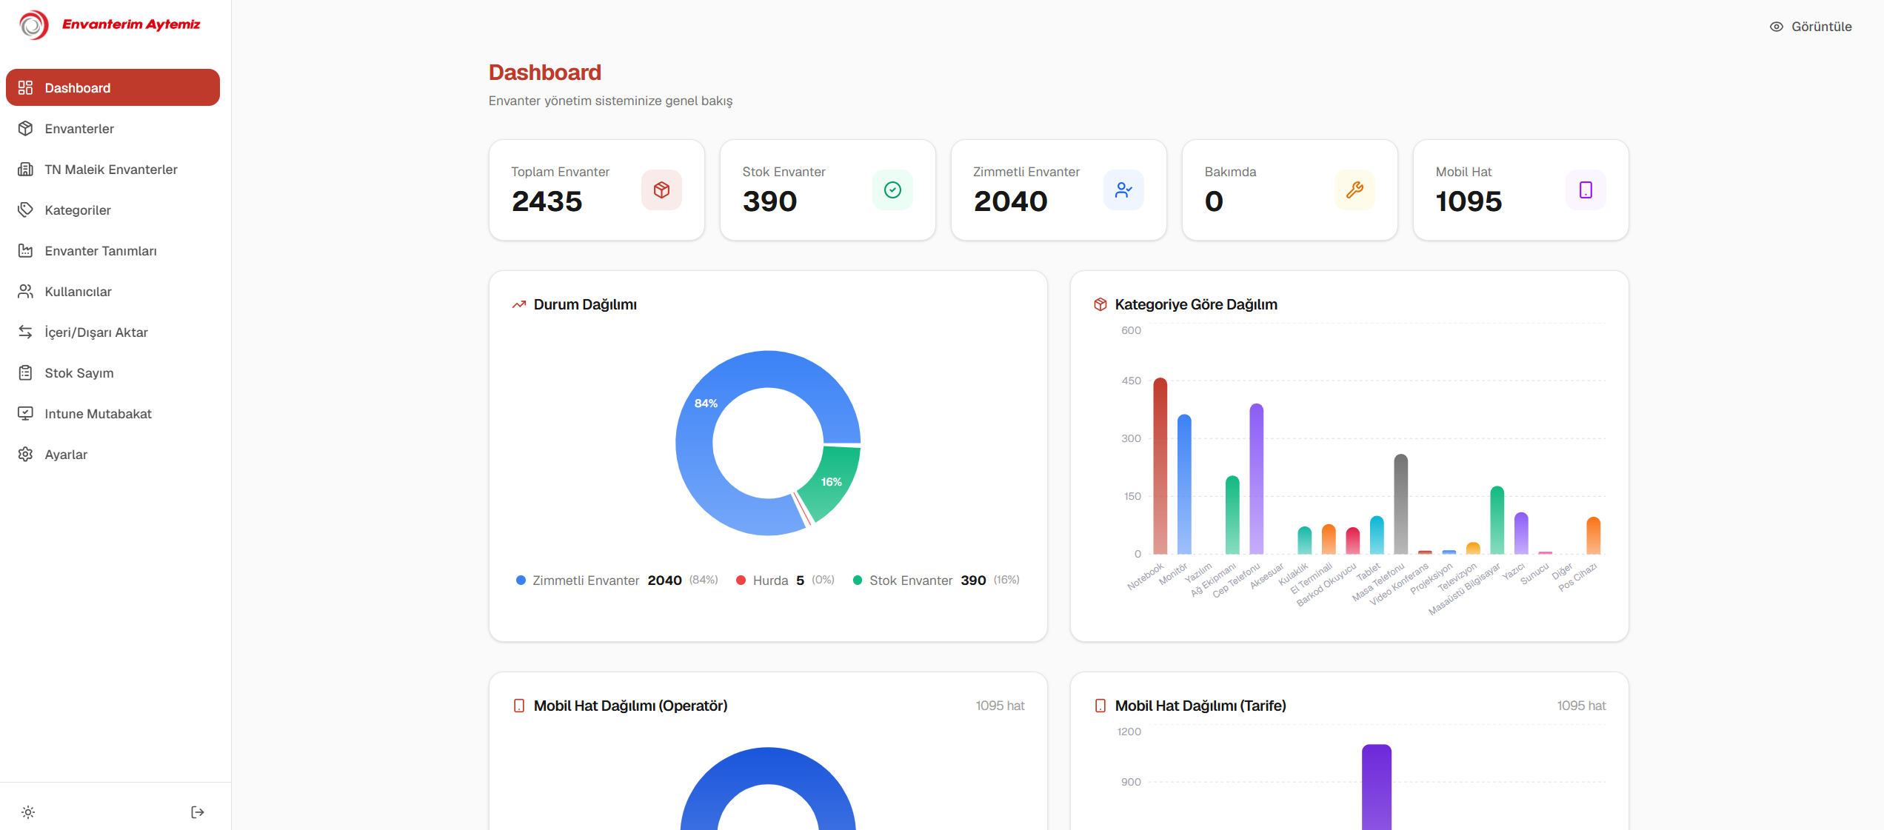This screenshot has height=830, width=1884.
Task: Click the Bakımda wrench icon
Action: (1355, 190)
